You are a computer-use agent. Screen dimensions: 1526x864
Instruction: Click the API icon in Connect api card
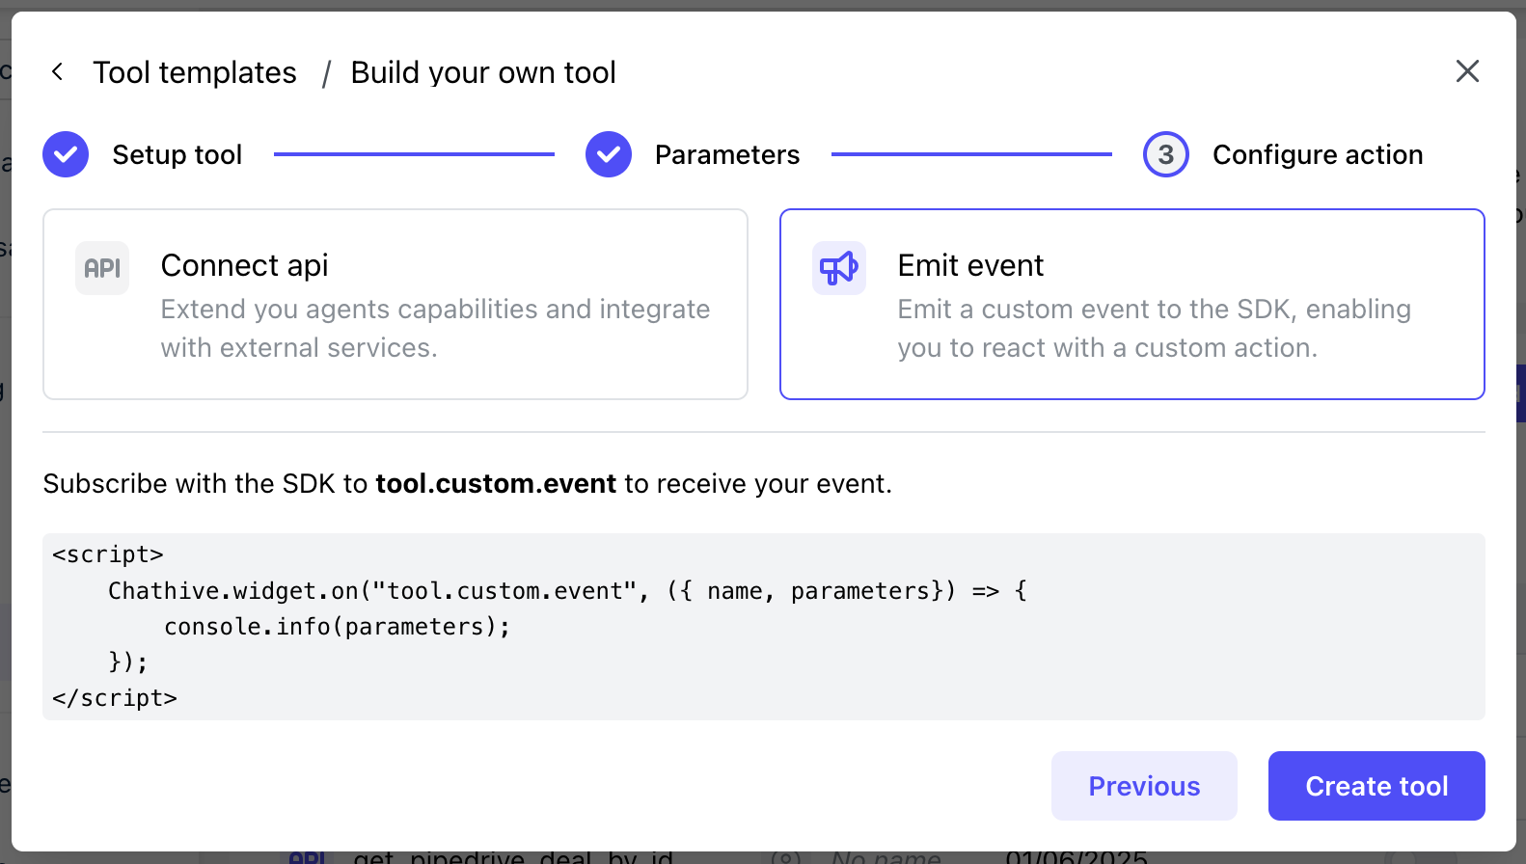point(102,268)
